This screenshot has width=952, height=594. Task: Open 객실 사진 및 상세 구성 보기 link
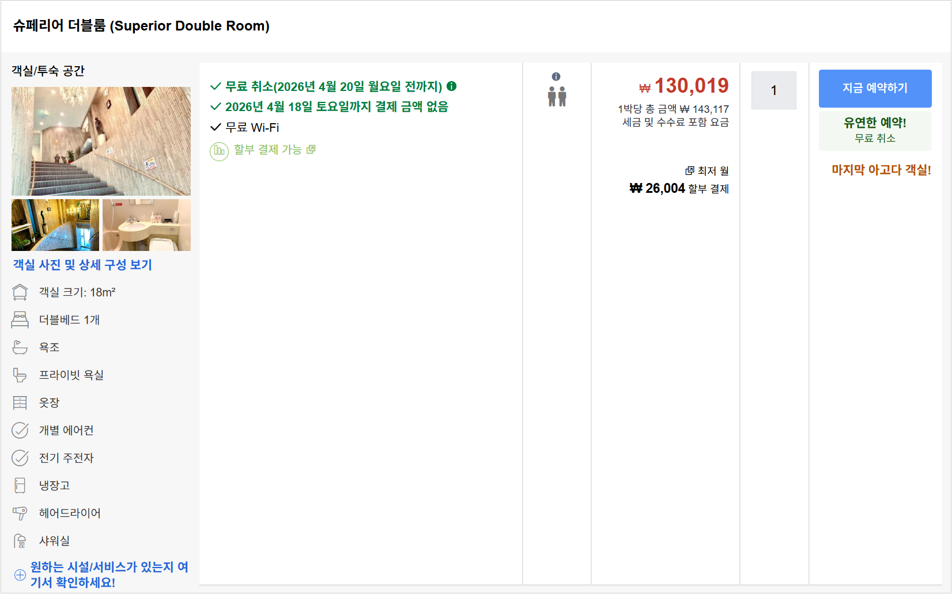(82, 265)
